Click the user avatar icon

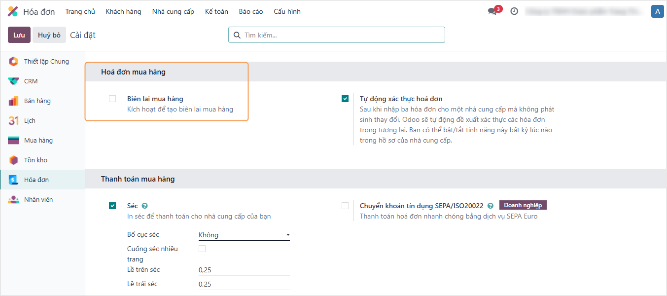tap(657, 11)
